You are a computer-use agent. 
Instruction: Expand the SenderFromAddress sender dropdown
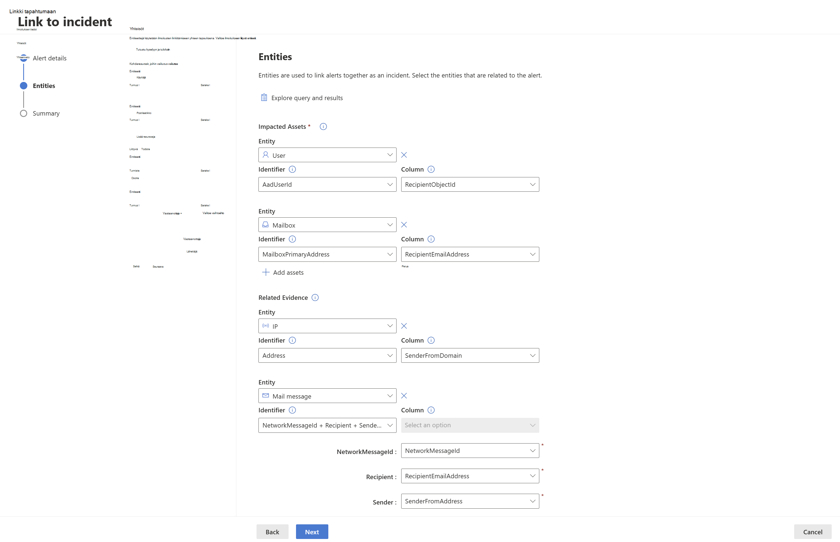point(470,501)
